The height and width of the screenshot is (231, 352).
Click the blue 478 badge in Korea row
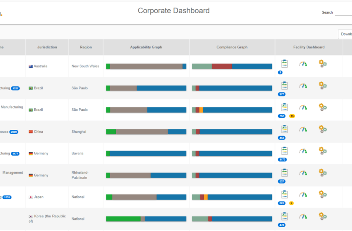(282, 225)
